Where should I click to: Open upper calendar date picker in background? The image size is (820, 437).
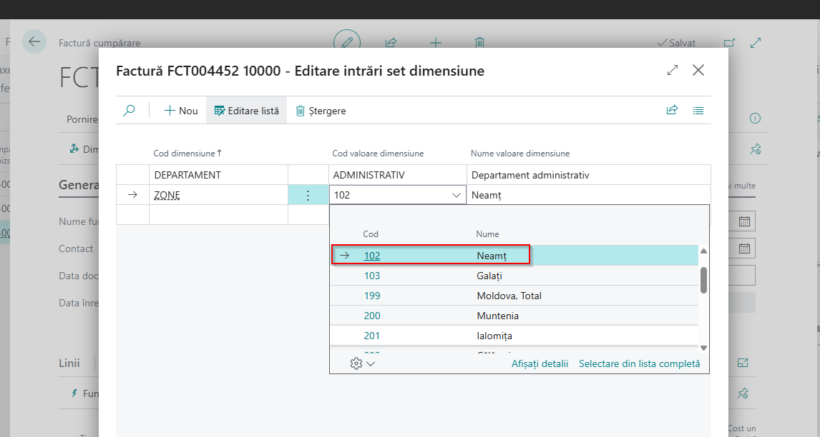click(x=744, y=221)
